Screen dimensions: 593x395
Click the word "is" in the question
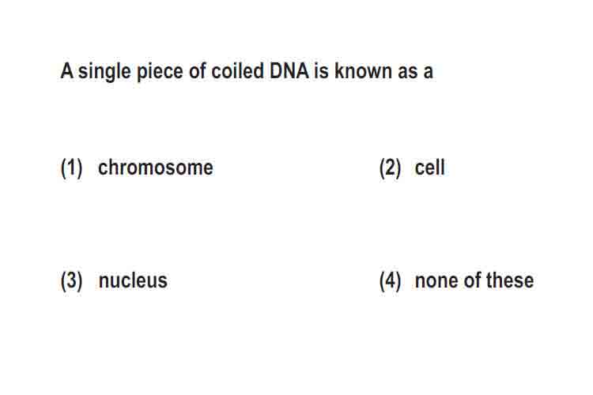tap(322, 71)
